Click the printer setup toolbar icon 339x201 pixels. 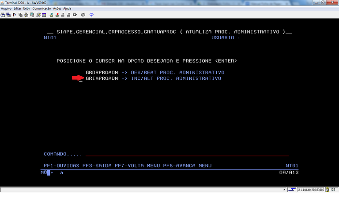click(x=83, y=15)
